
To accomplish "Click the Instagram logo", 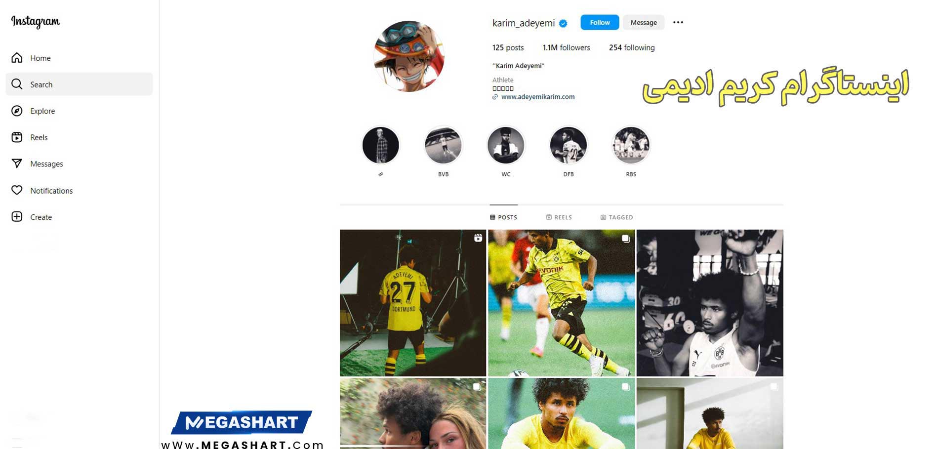I will coord(36,22).
